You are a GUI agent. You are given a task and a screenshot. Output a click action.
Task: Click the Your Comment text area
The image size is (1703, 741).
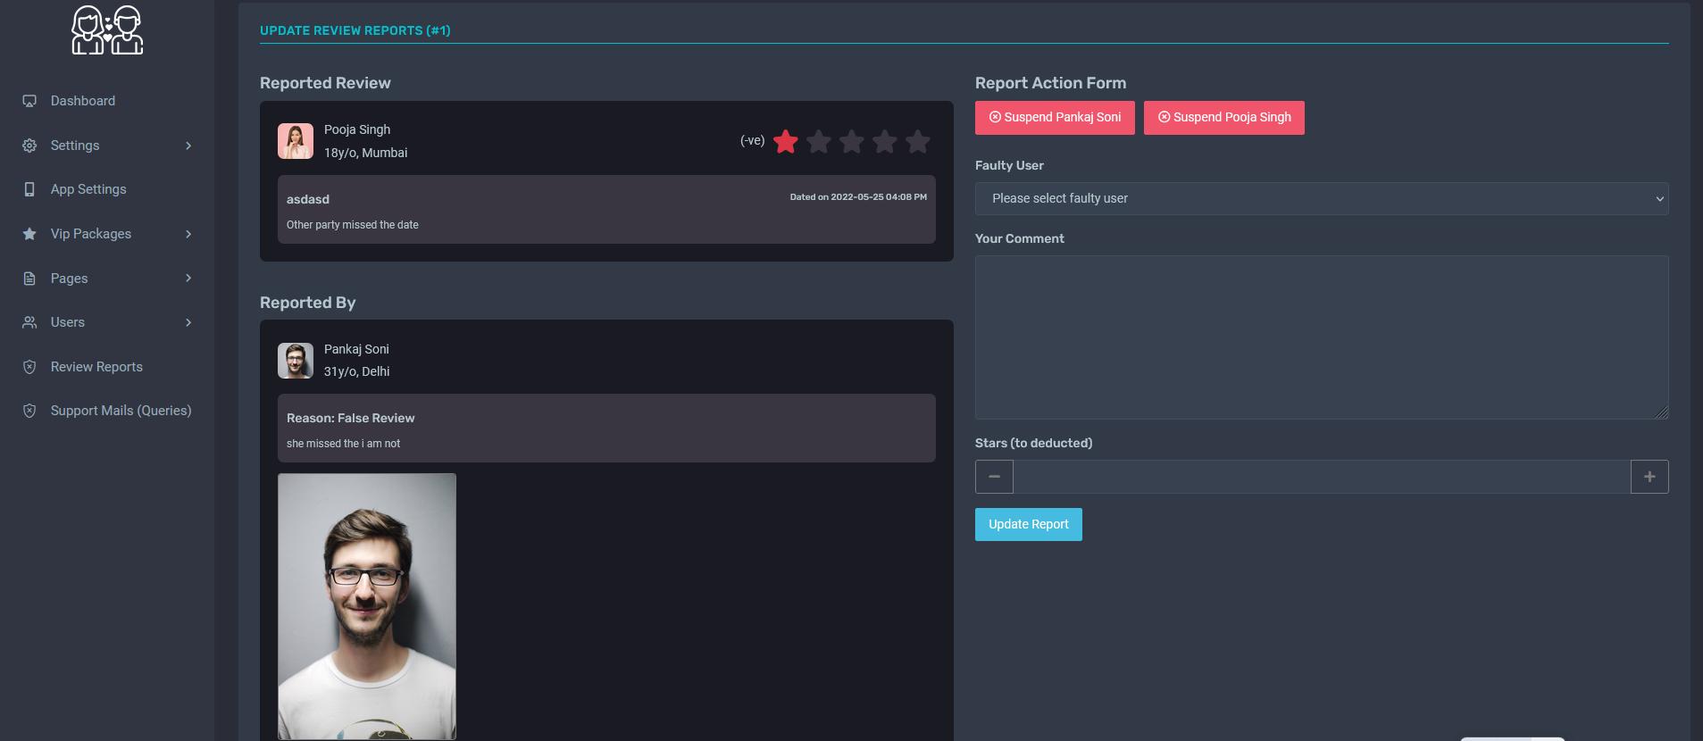[x=1322, y=337]
